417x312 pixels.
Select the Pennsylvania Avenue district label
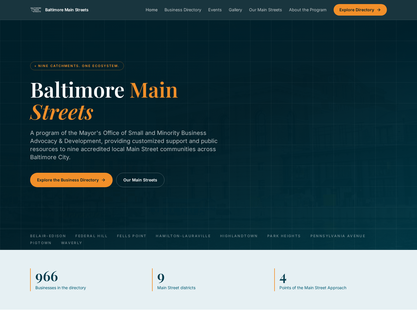338,236
